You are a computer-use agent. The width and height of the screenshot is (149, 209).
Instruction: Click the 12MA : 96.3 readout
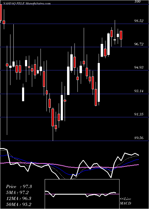coord(18,199)
